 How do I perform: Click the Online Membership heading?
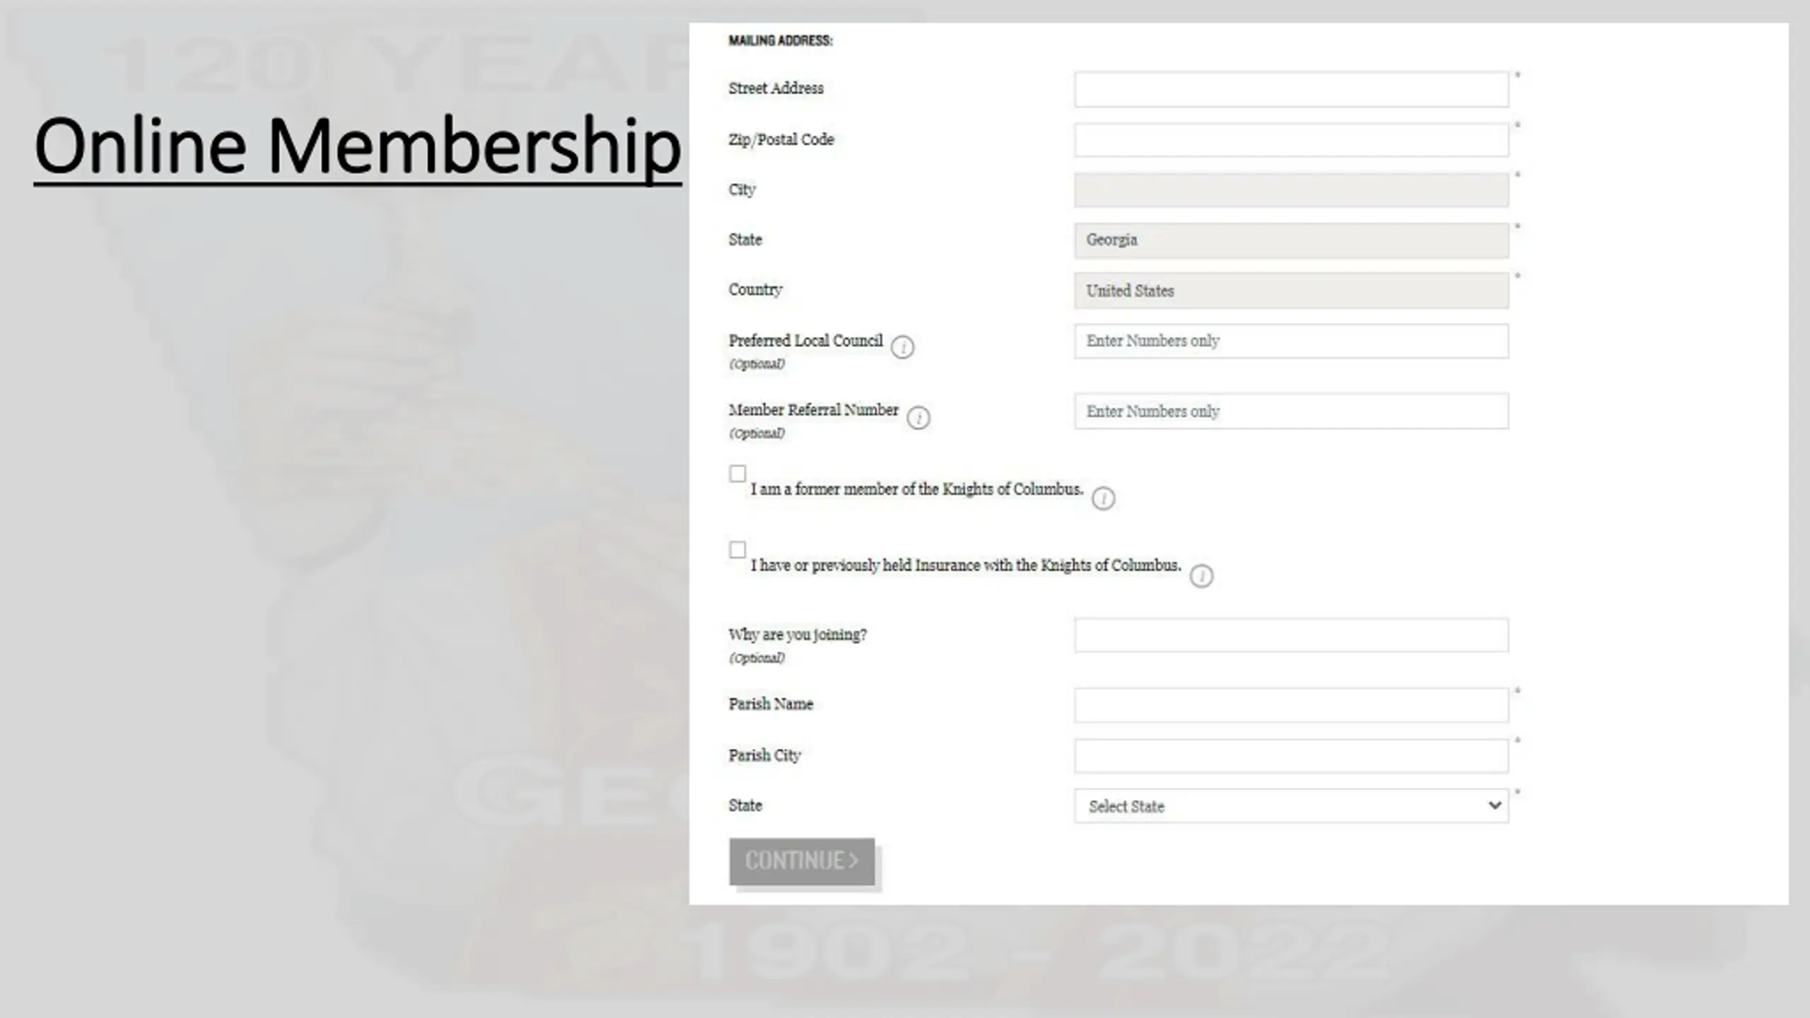point(358,146)
